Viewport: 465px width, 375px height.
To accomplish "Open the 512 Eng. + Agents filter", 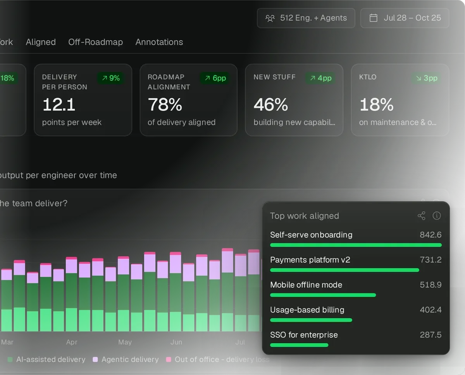I will [x=306, y=18].
